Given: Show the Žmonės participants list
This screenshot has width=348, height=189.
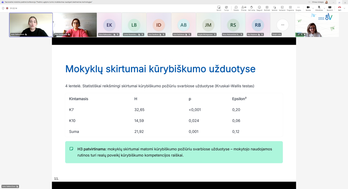Looking at the screenshot, I should coord(244,8).
